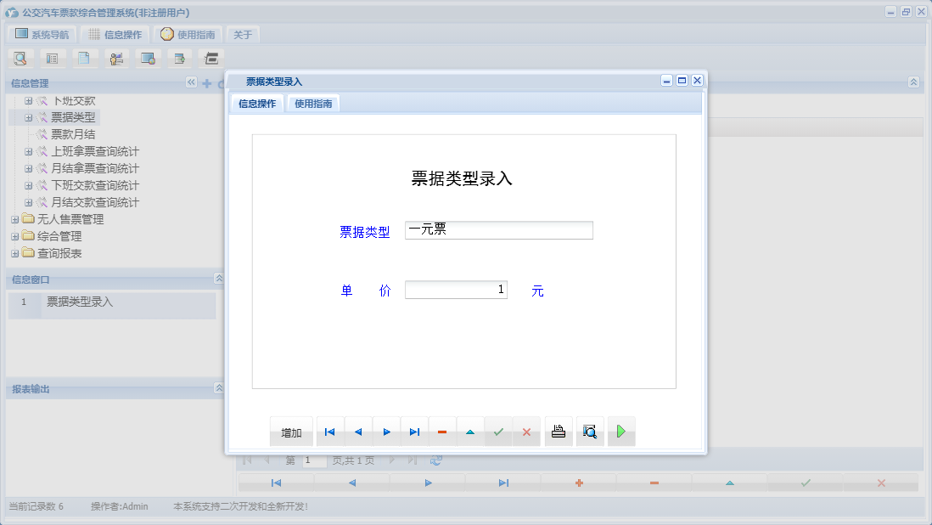Expand the 查询报表 tree node
The height and width of the screenshot is (525, 932).
(14, 252)
